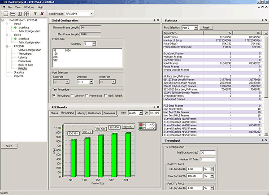The image size is (269, 195).
Task: Open the View menu
Action: pyautogui.click(x=17, y=7)
